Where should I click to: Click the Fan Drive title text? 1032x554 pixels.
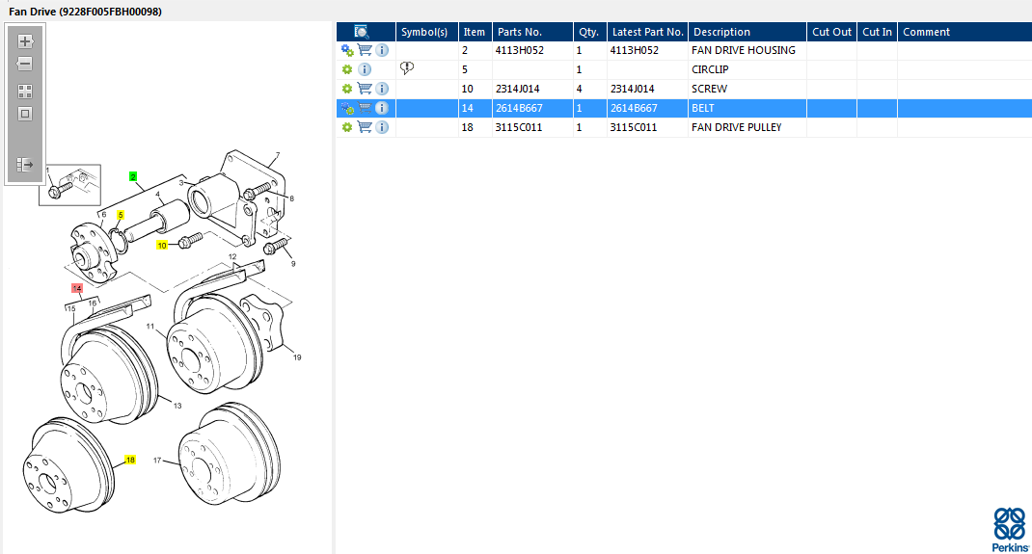click(x=85, y=12)
